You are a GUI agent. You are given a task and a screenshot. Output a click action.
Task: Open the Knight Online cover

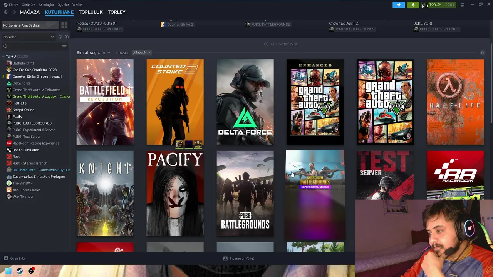point(105,194)
